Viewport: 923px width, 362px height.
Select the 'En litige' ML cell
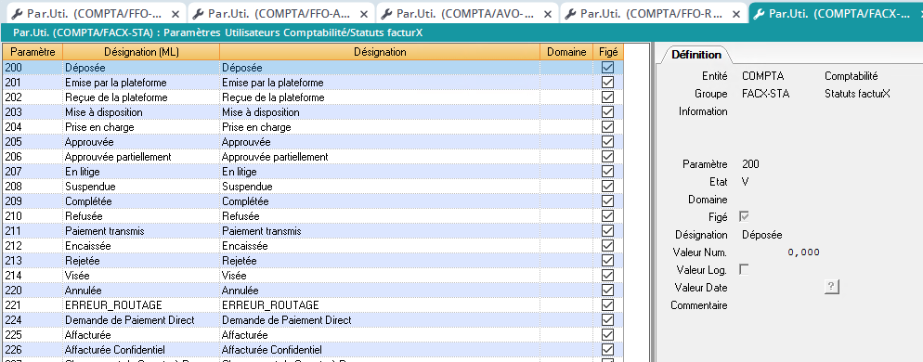pos(141,172)
